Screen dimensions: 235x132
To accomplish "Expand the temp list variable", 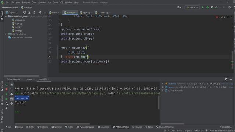I will 163,87.
